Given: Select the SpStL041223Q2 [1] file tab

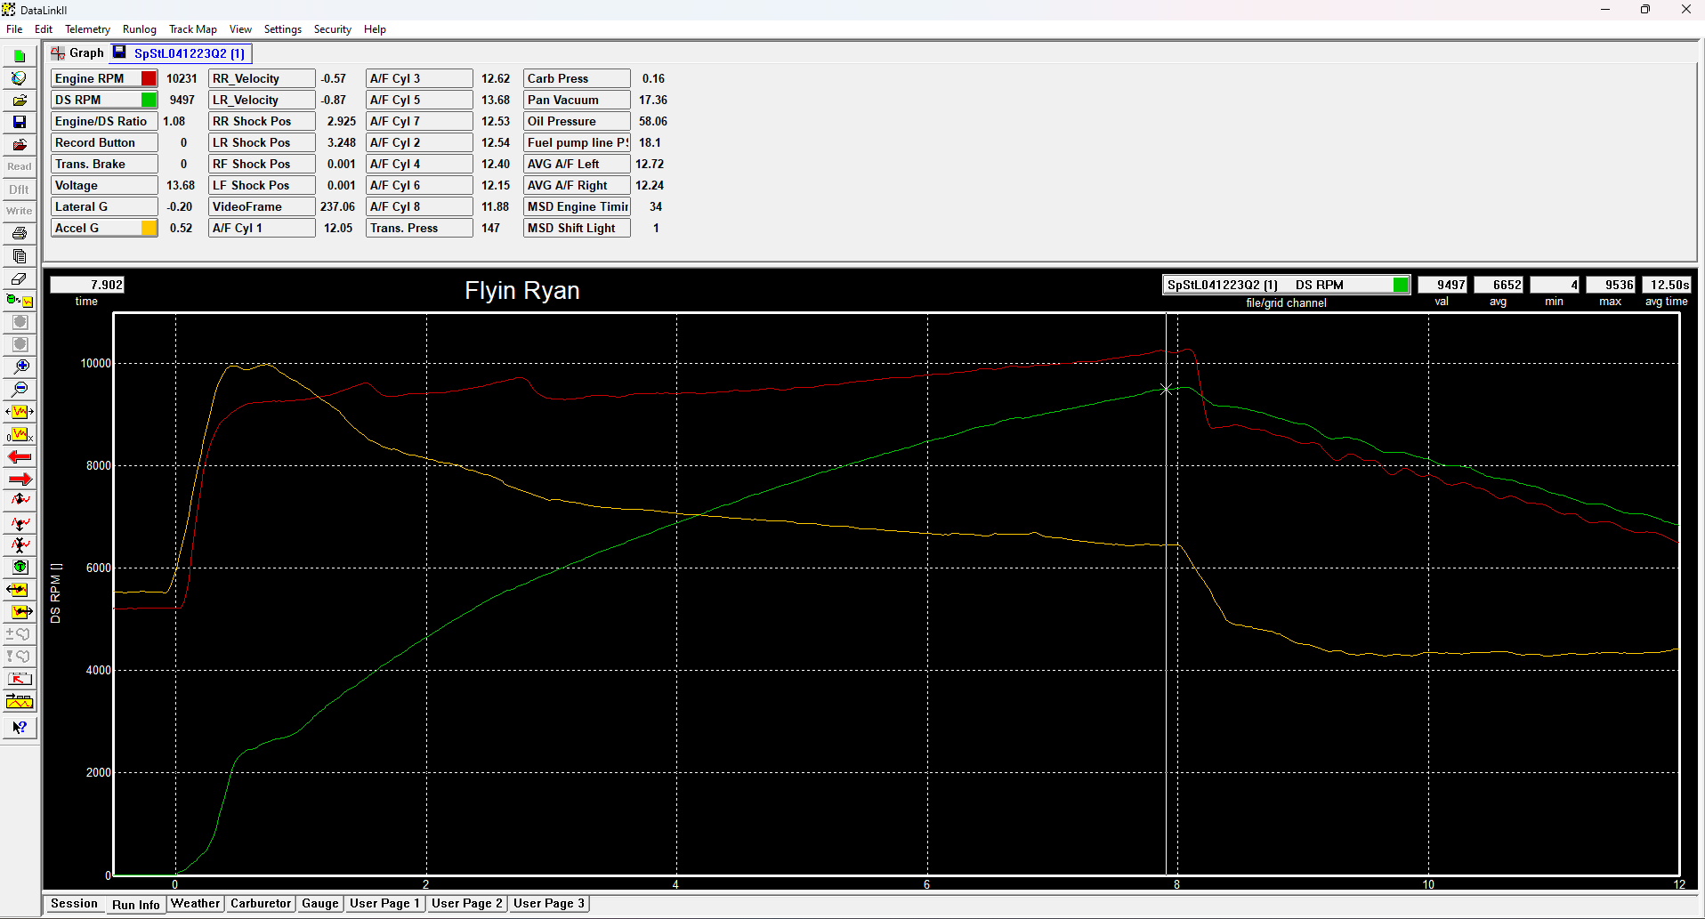Looking at the screenshot, I should tap(182, 53).
